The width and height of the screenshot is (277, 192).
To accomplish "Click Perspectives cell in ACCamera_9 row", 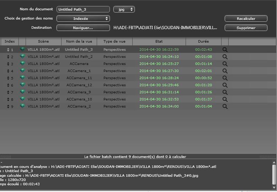I will coord(114,92).
